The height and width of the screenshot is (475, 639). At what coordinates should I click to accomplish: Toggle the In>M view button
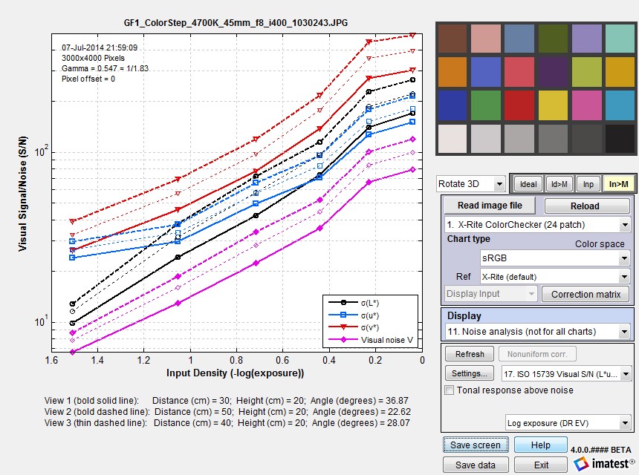pos(618,184)
